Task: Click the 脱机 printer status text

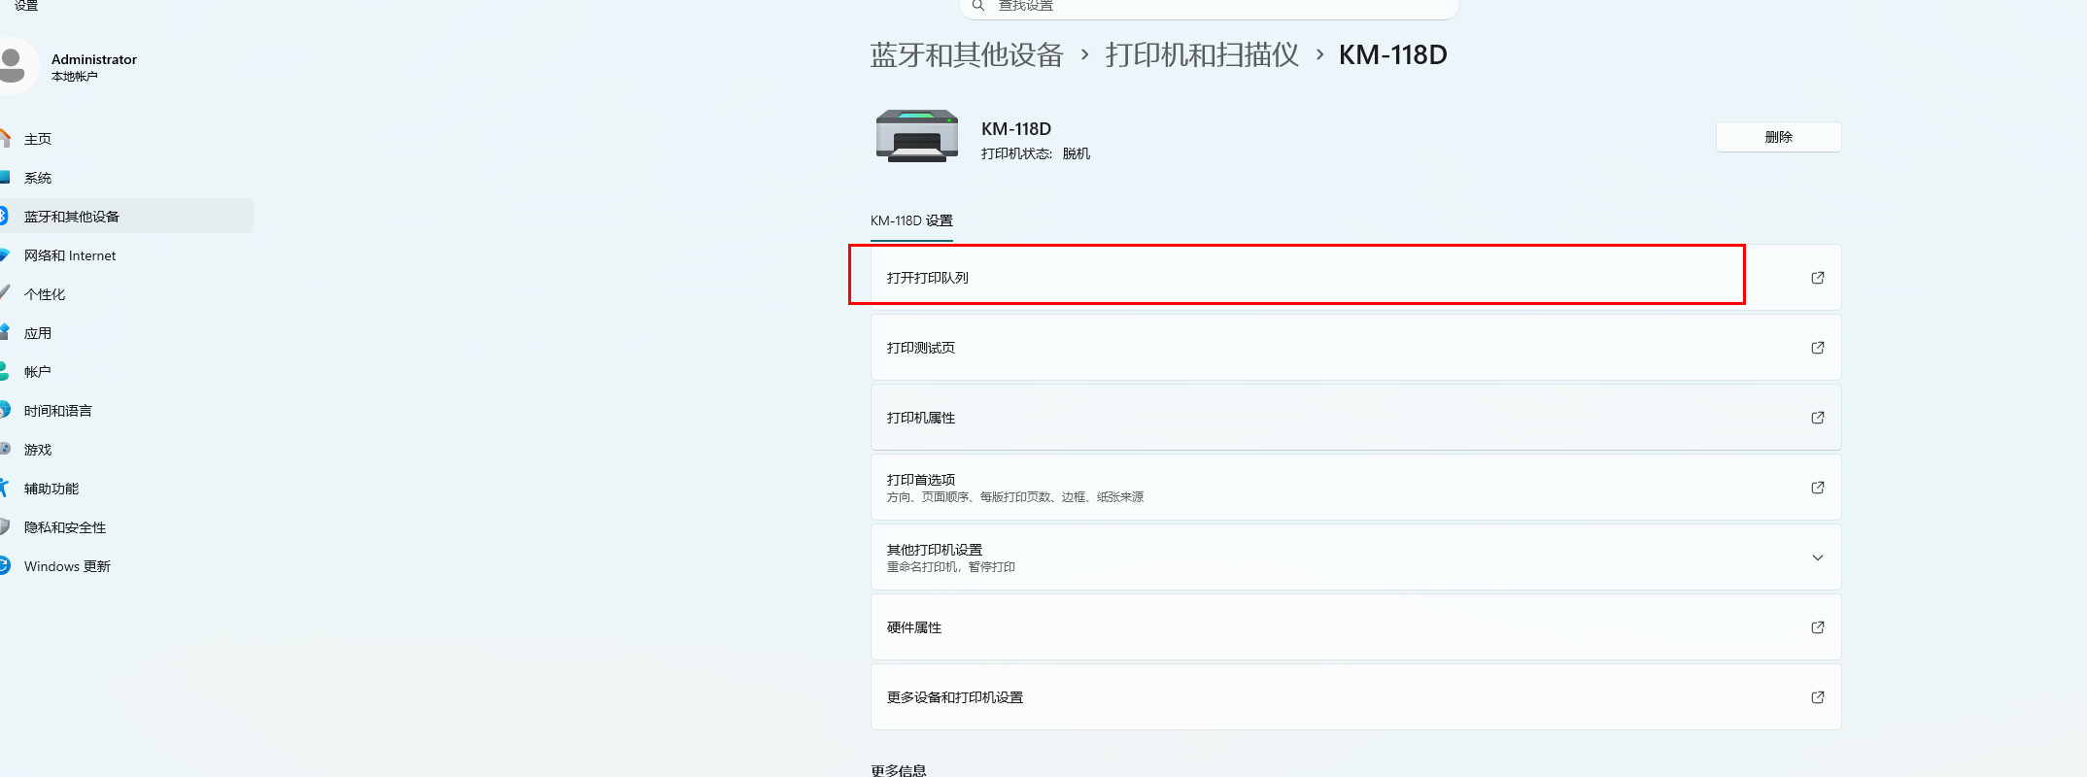Action: click(1077, 153)
